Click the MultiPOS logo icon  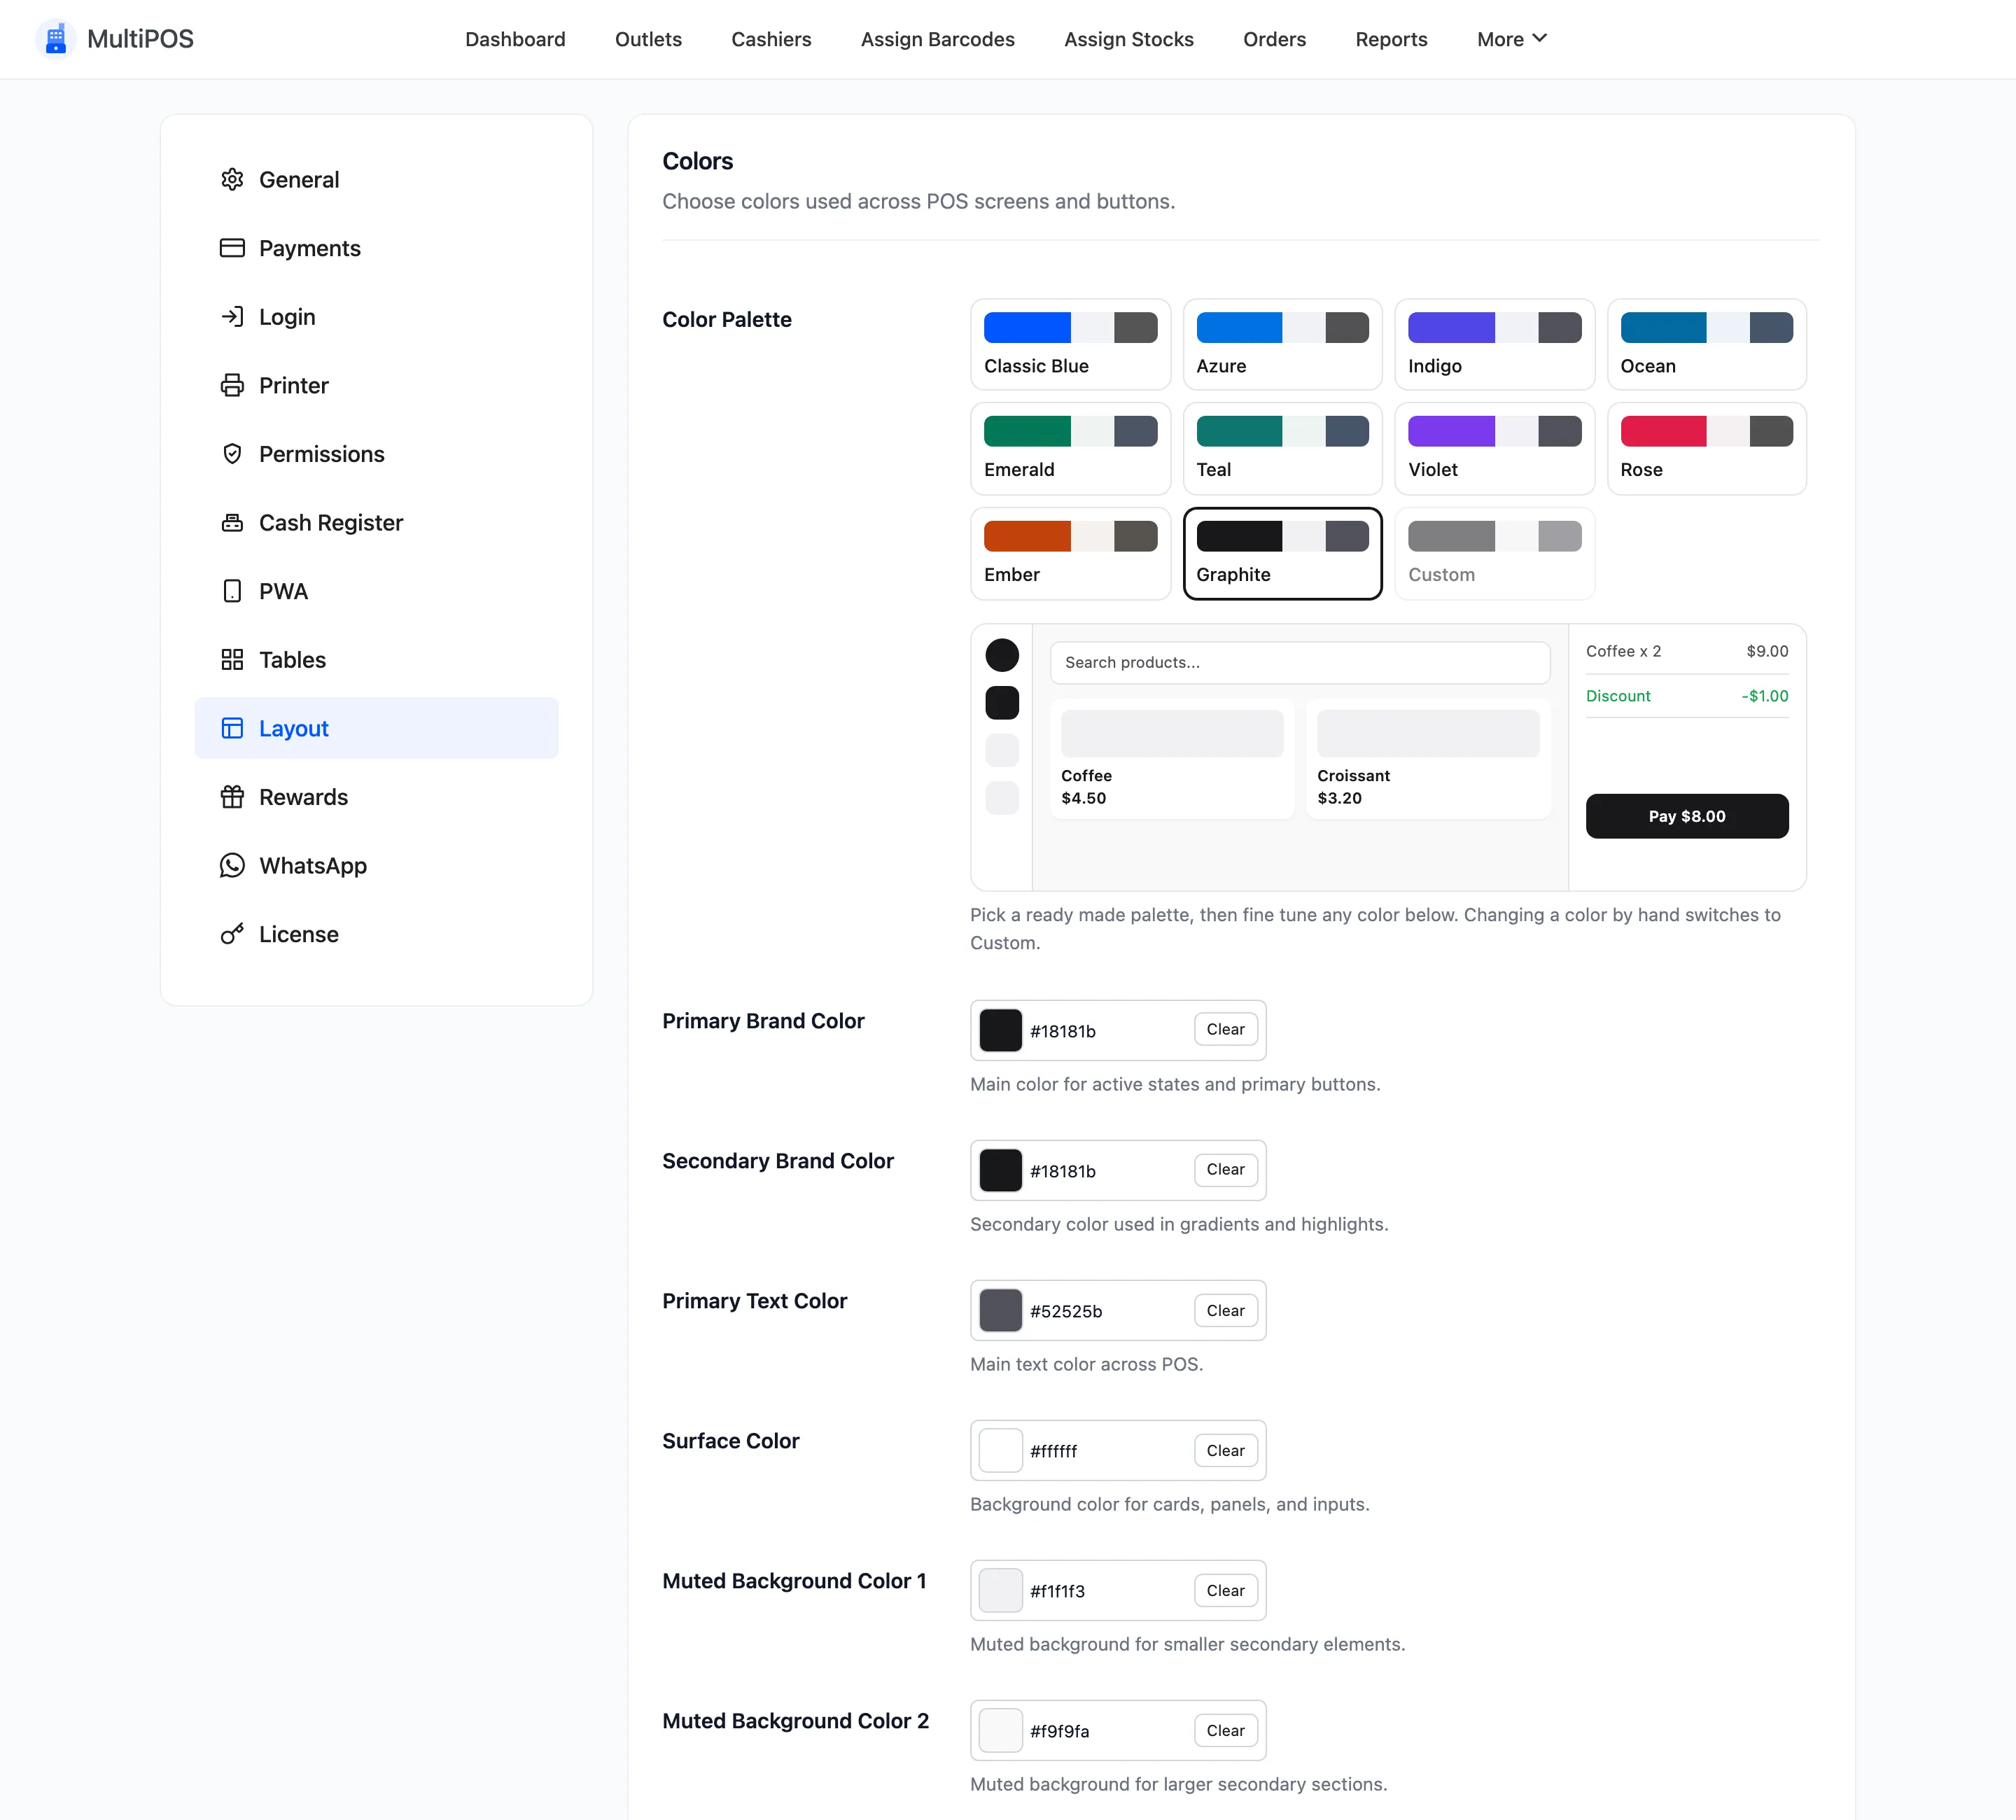tap(56, 39)
